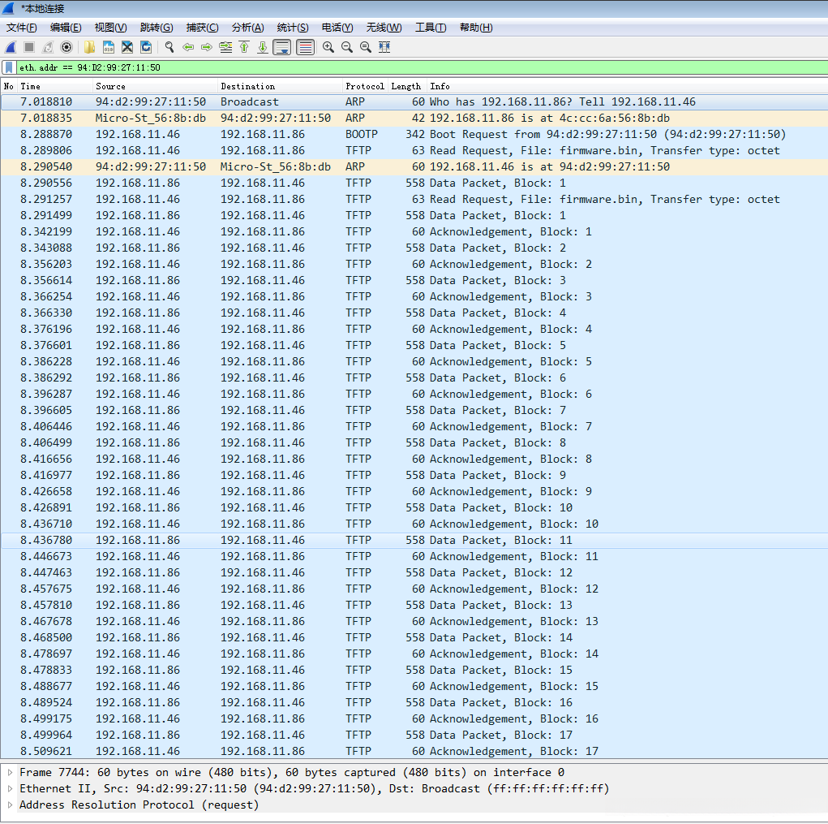Select the first Read Request at 8.289806
The width and height of the screenshot is (828, 824).
[x=414, y=151]
